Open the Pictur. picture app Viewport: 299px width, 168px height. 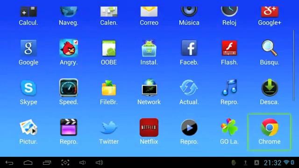point(28,132)
